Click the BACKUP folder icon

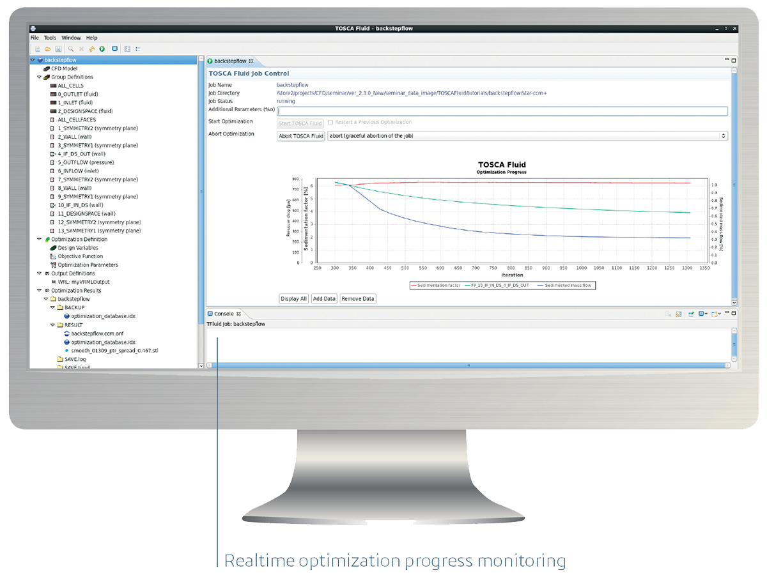coord(60,307)
